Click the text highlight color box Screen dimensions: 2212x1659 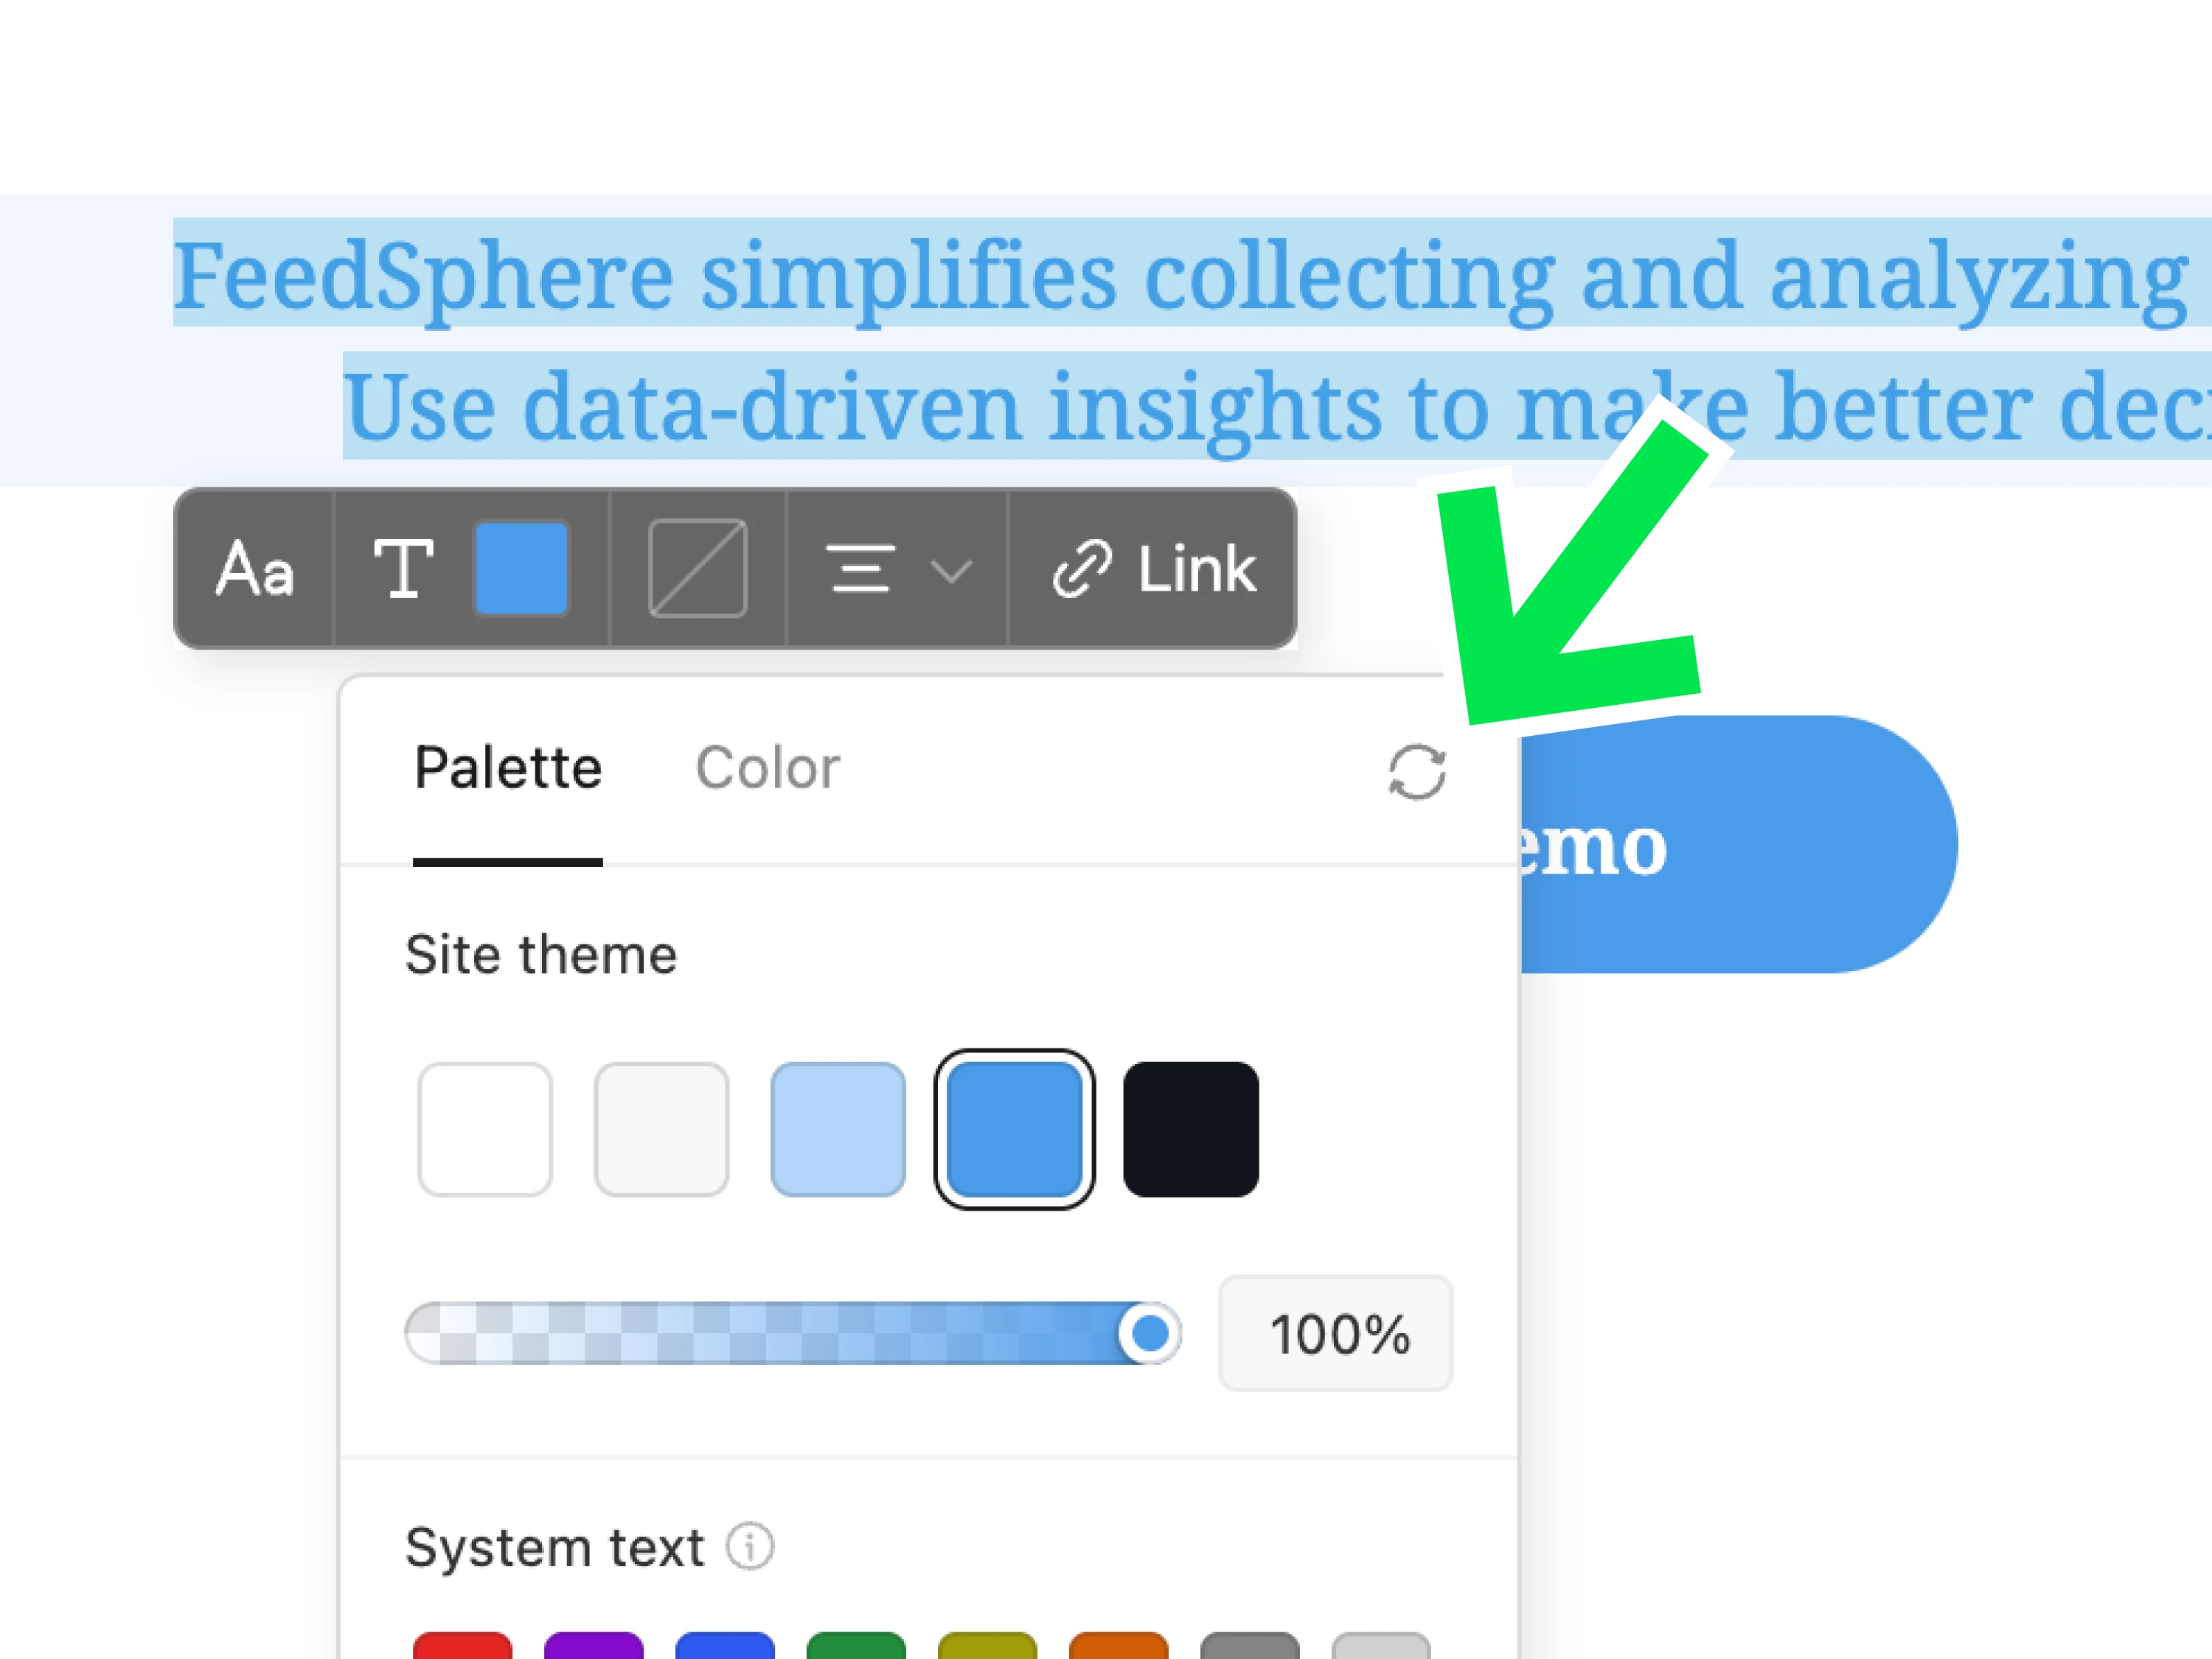point(697,569)
